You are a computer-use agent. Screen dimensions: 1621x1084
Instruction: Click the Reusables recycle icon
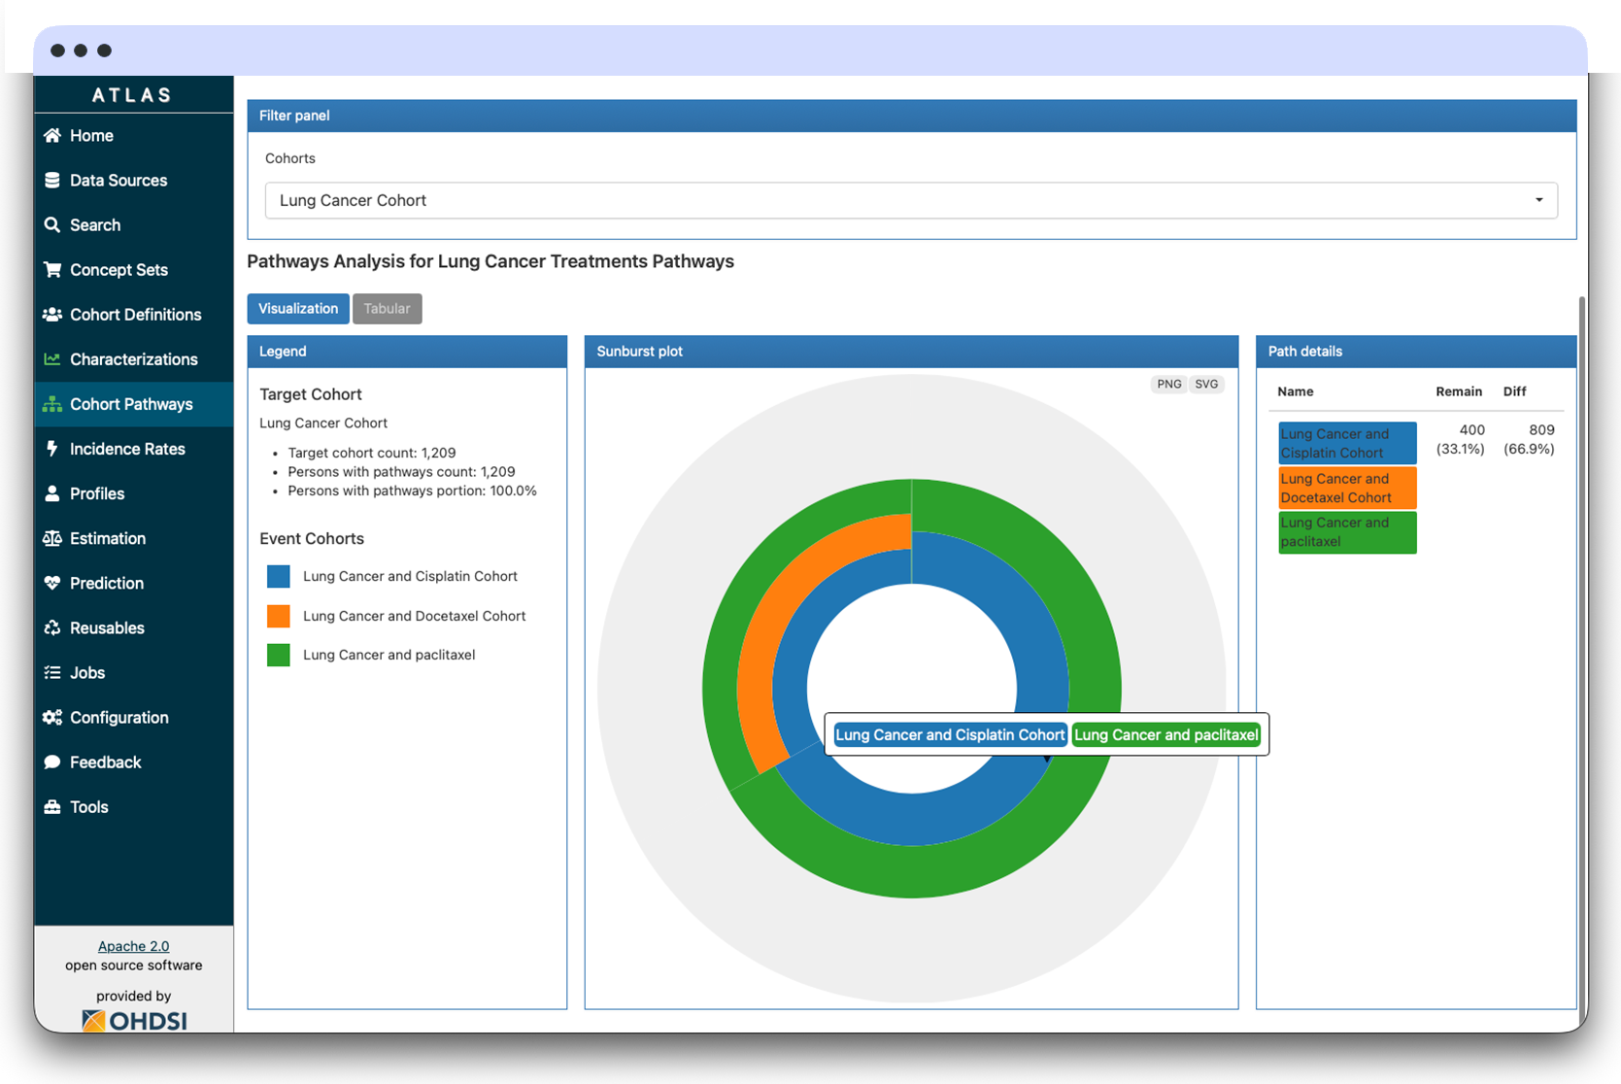pyautogui.click(x=52, y=627)
